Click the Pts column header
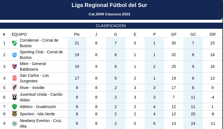 pos(77,34)
